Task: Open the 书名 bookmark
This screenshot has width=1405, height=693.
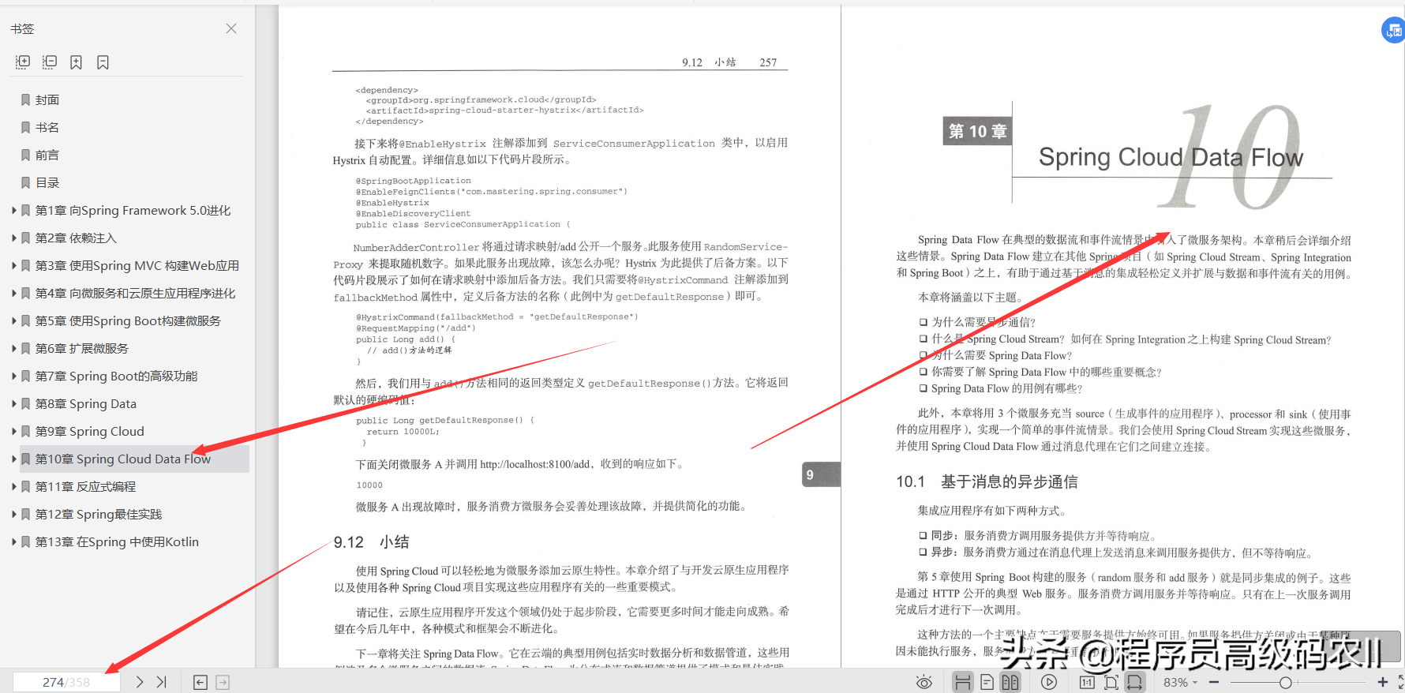Action: click(x=47, y=127)
